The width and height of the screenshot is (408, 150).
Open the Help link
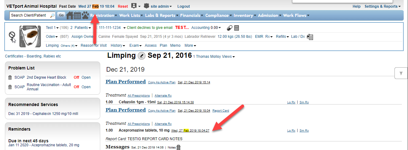tap(357, 6)
